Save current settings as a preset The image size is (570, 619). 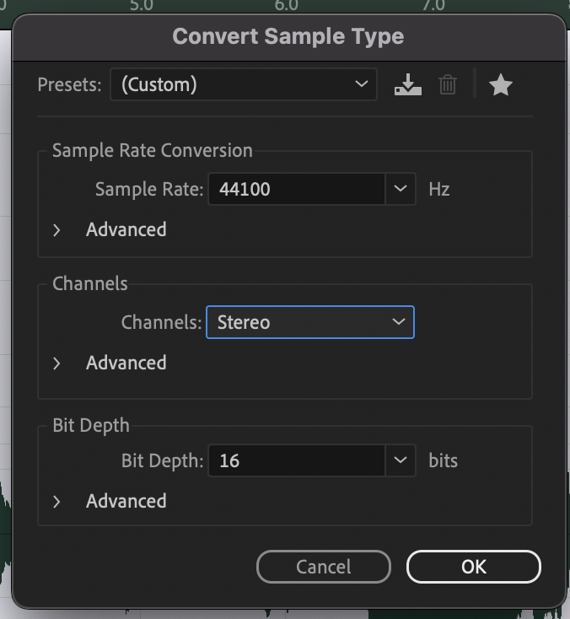(408, 84)
